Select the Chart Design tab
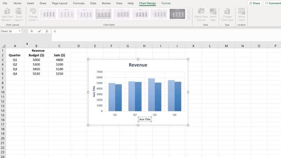Viewport: 281px width, 158px height. coord(148,3)
